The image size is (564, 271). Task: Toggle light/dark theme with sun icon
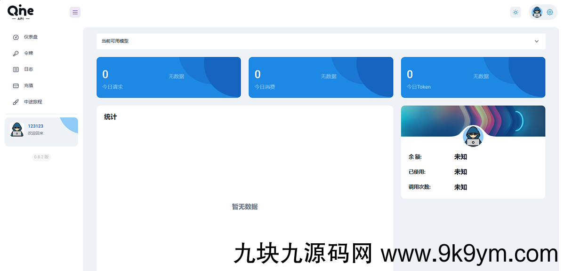pyautogui.click(x=516, y=12)
